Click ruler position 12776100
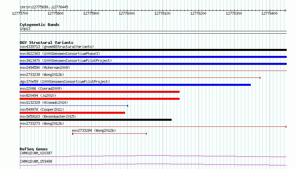This screenshot has width=296, height=169. 163,13
